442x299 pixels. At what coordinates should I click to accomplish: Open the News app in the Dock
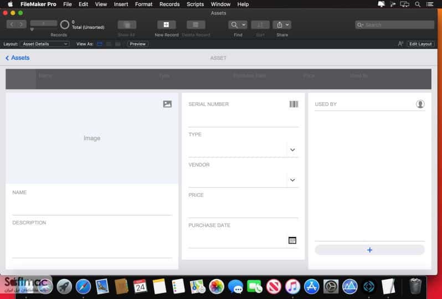click(274, 287)
